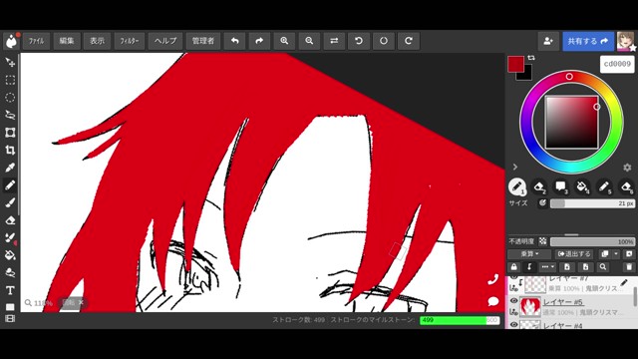
Task: Choose tool preset slot 5 pencil
Action: click(x=605, y=186)
